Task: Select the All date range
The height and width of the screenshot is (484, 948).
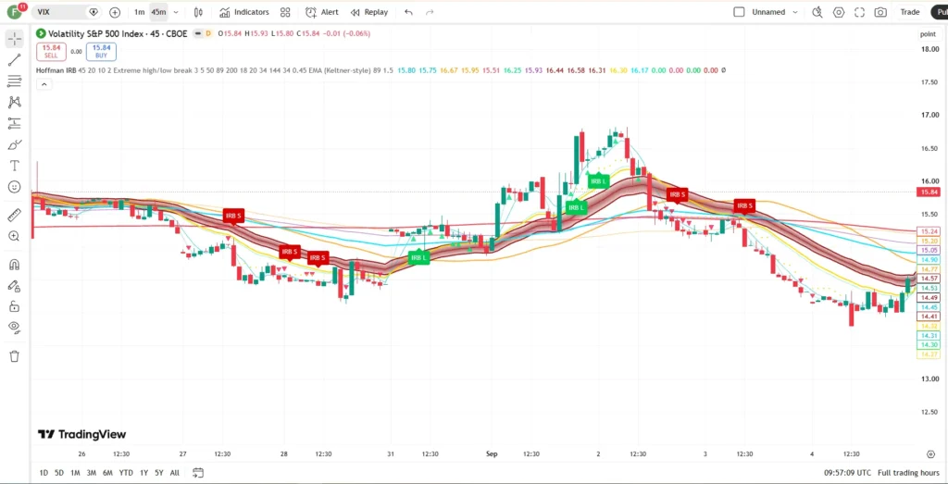Action: pyautogui.click(x=174, y=473)
